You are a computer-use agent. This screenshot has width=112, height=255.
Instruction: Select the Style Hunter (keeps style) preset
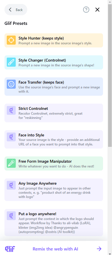point(54,40)
